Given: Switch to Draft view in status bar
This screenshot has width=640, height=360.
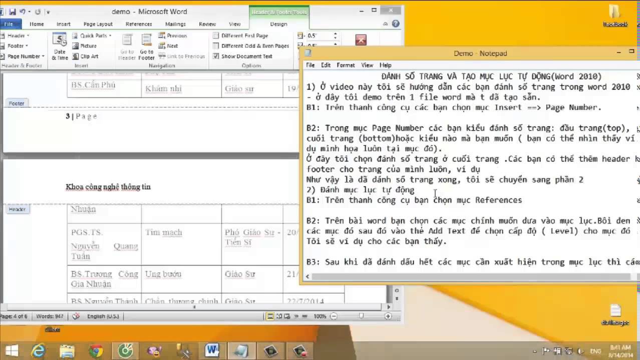Looking at the screenshot, I should [x=305, y=316].
